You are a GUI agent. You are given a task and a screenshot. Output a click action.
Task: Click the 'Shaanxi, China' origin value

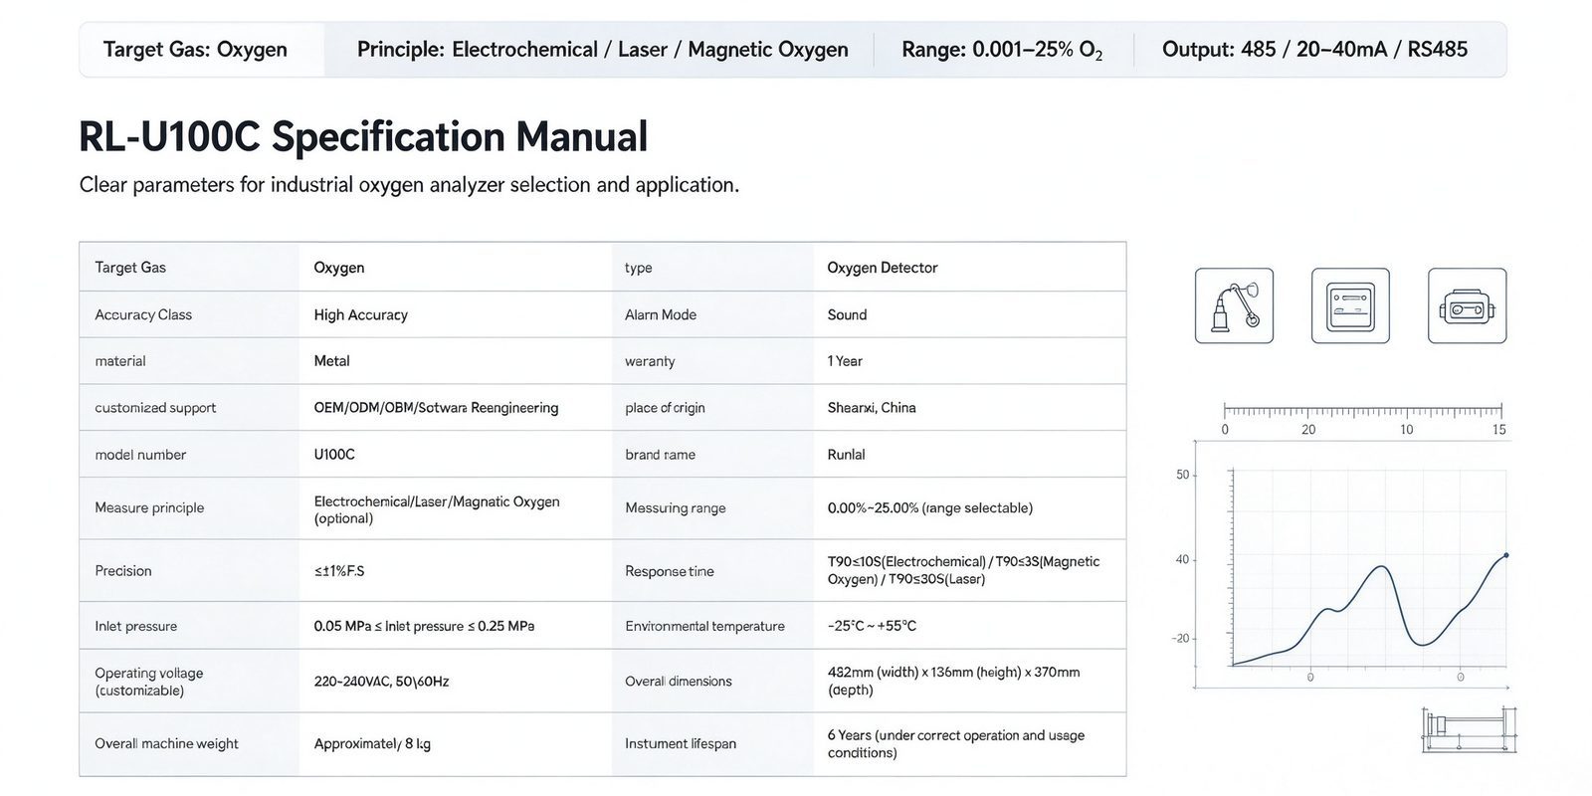[x=872, y=408]
